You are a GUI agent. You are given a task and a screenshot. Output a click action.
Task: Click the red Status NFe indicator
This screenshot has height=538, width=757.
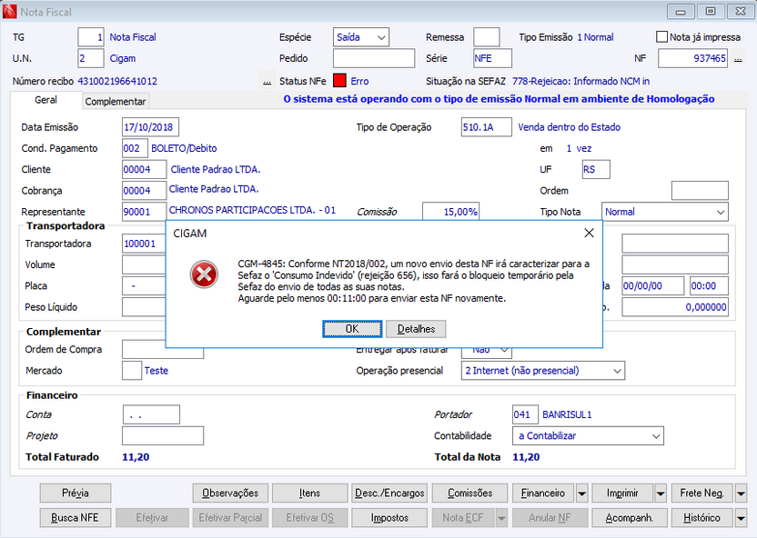[339, 81]
